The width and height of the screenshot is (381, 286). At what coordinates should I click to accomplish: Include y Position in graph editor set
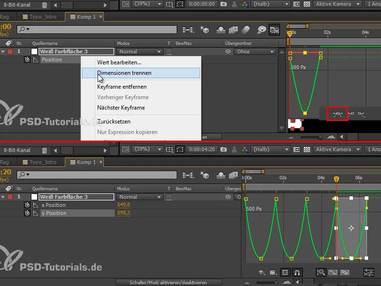coord(36,213)
